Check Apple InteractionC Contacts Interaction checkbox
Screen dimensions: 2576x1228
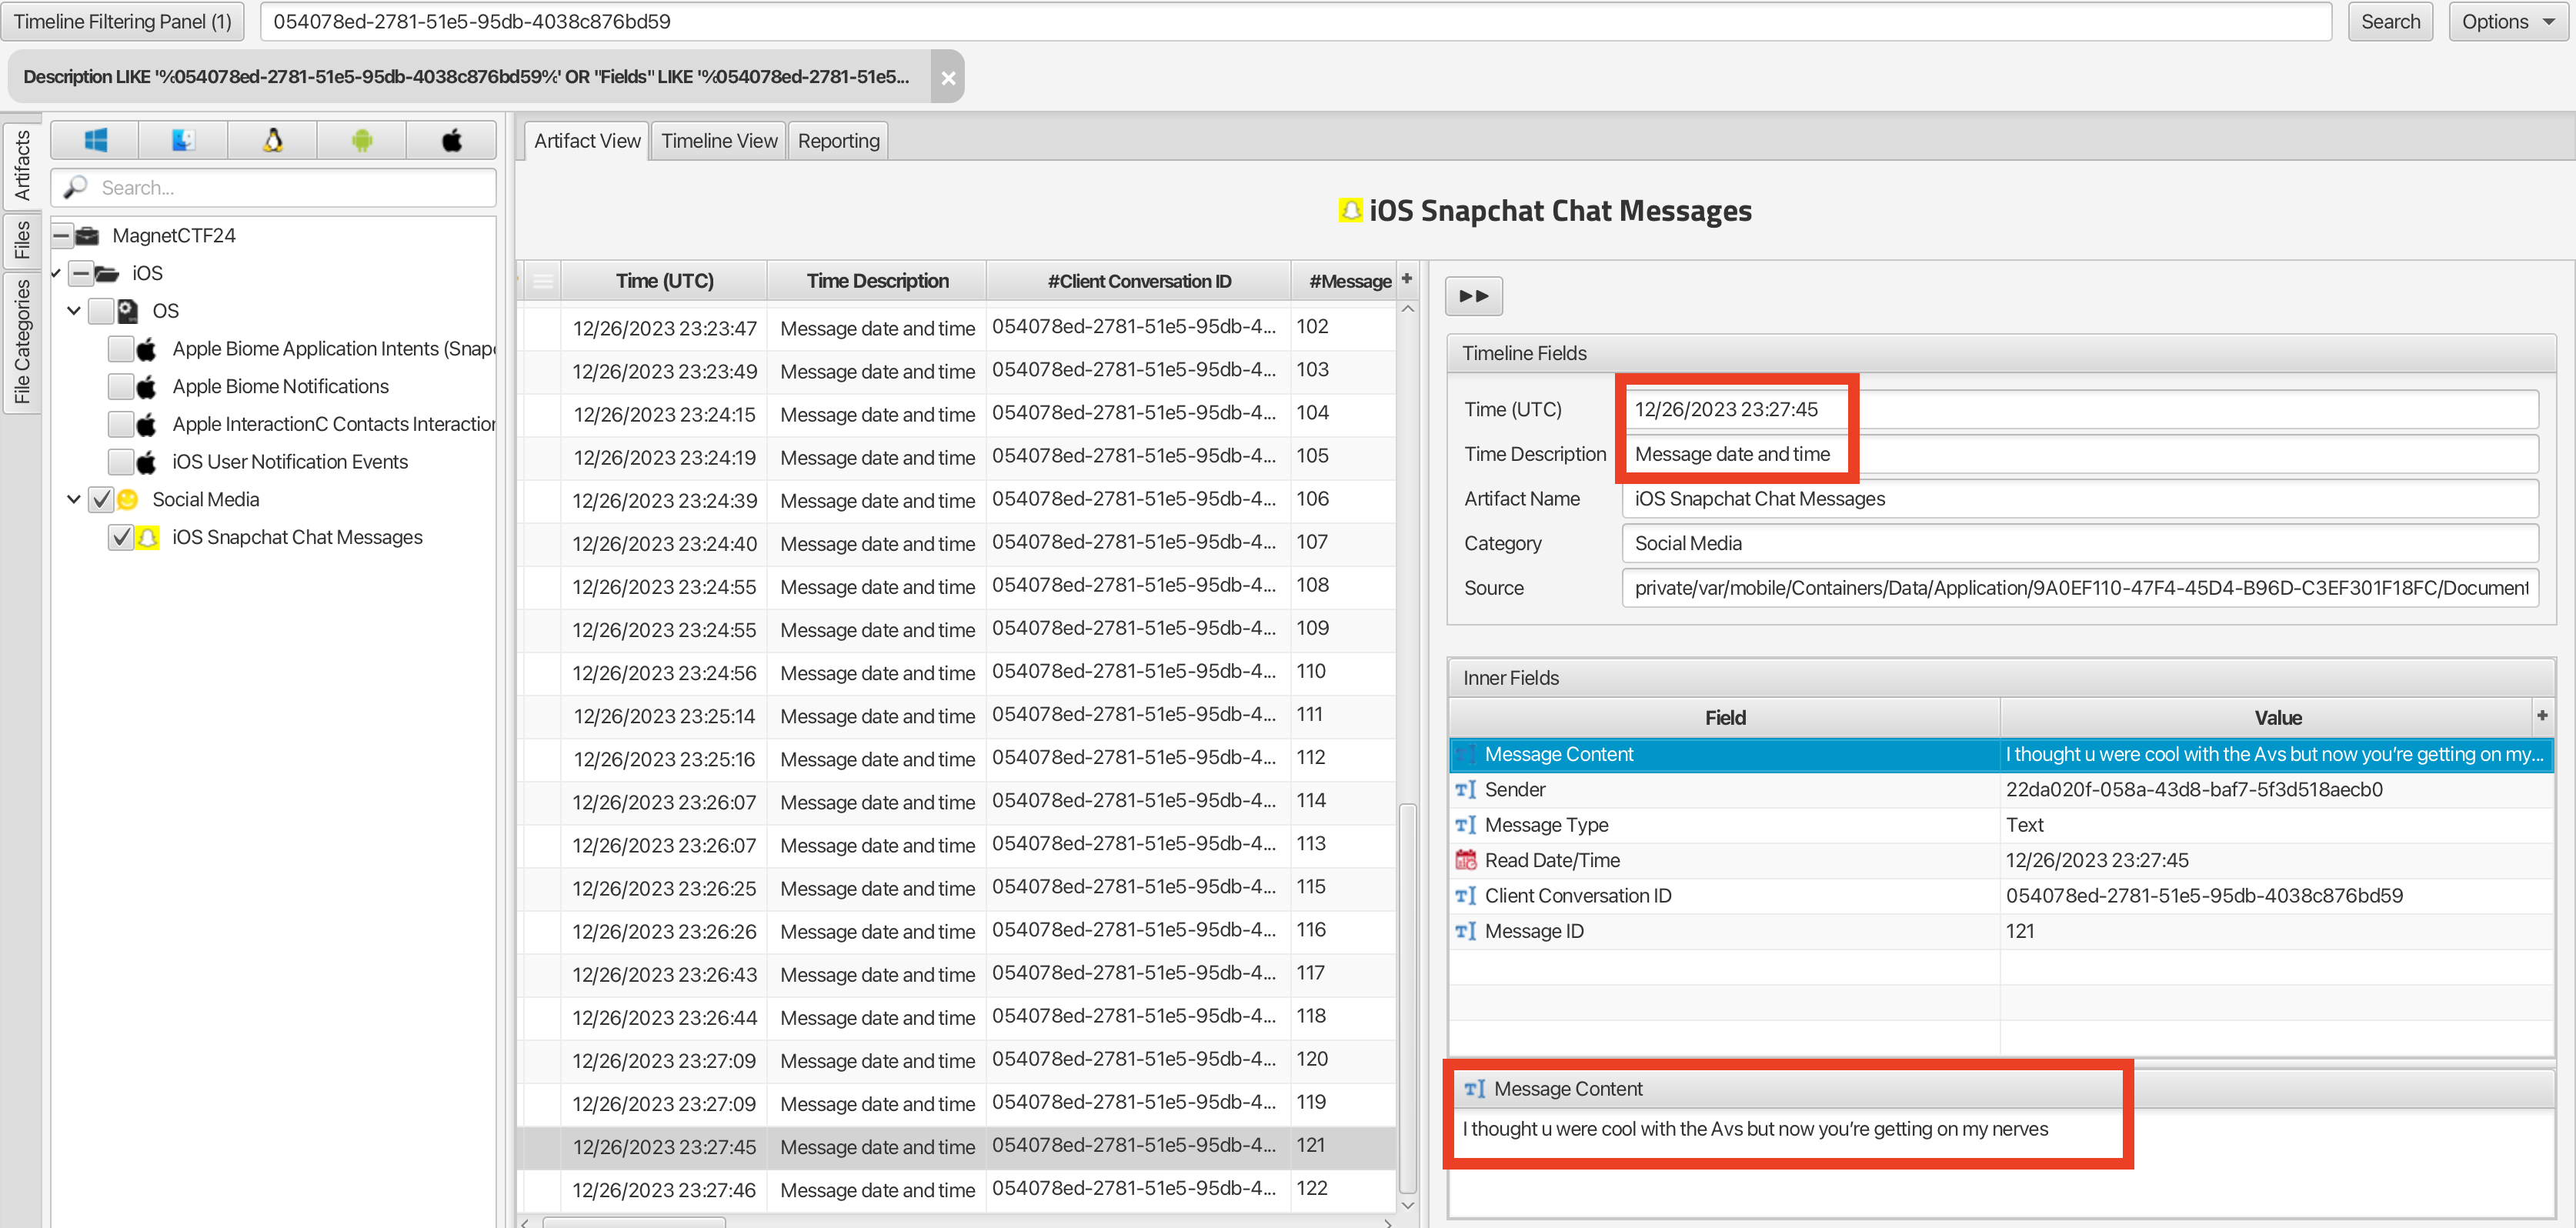(121, 424)
